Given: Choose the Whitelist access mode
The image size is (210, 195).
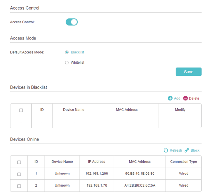Looking at the screenshot, I should point(67,63).
